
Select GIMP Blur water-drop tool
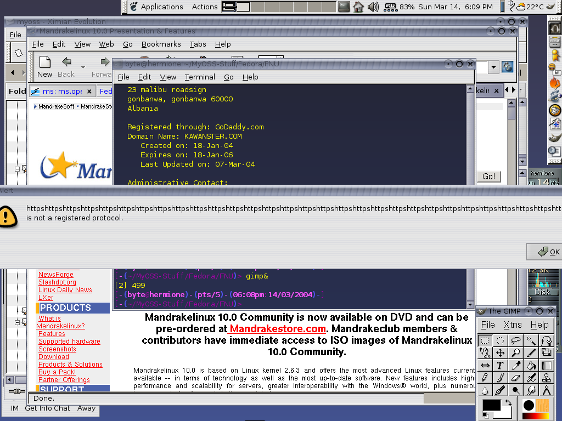click(485, 390)
